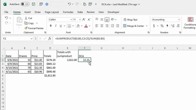Toggle Italic formatting
The width and height of the screenshot is (196, 110).
pos(56,26)
